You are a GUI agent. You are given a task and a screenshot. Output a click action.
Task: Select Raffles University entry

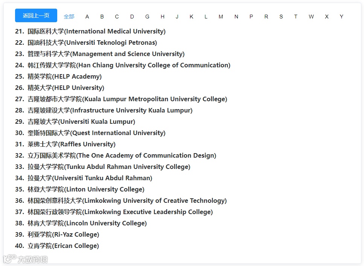point(65,144)
